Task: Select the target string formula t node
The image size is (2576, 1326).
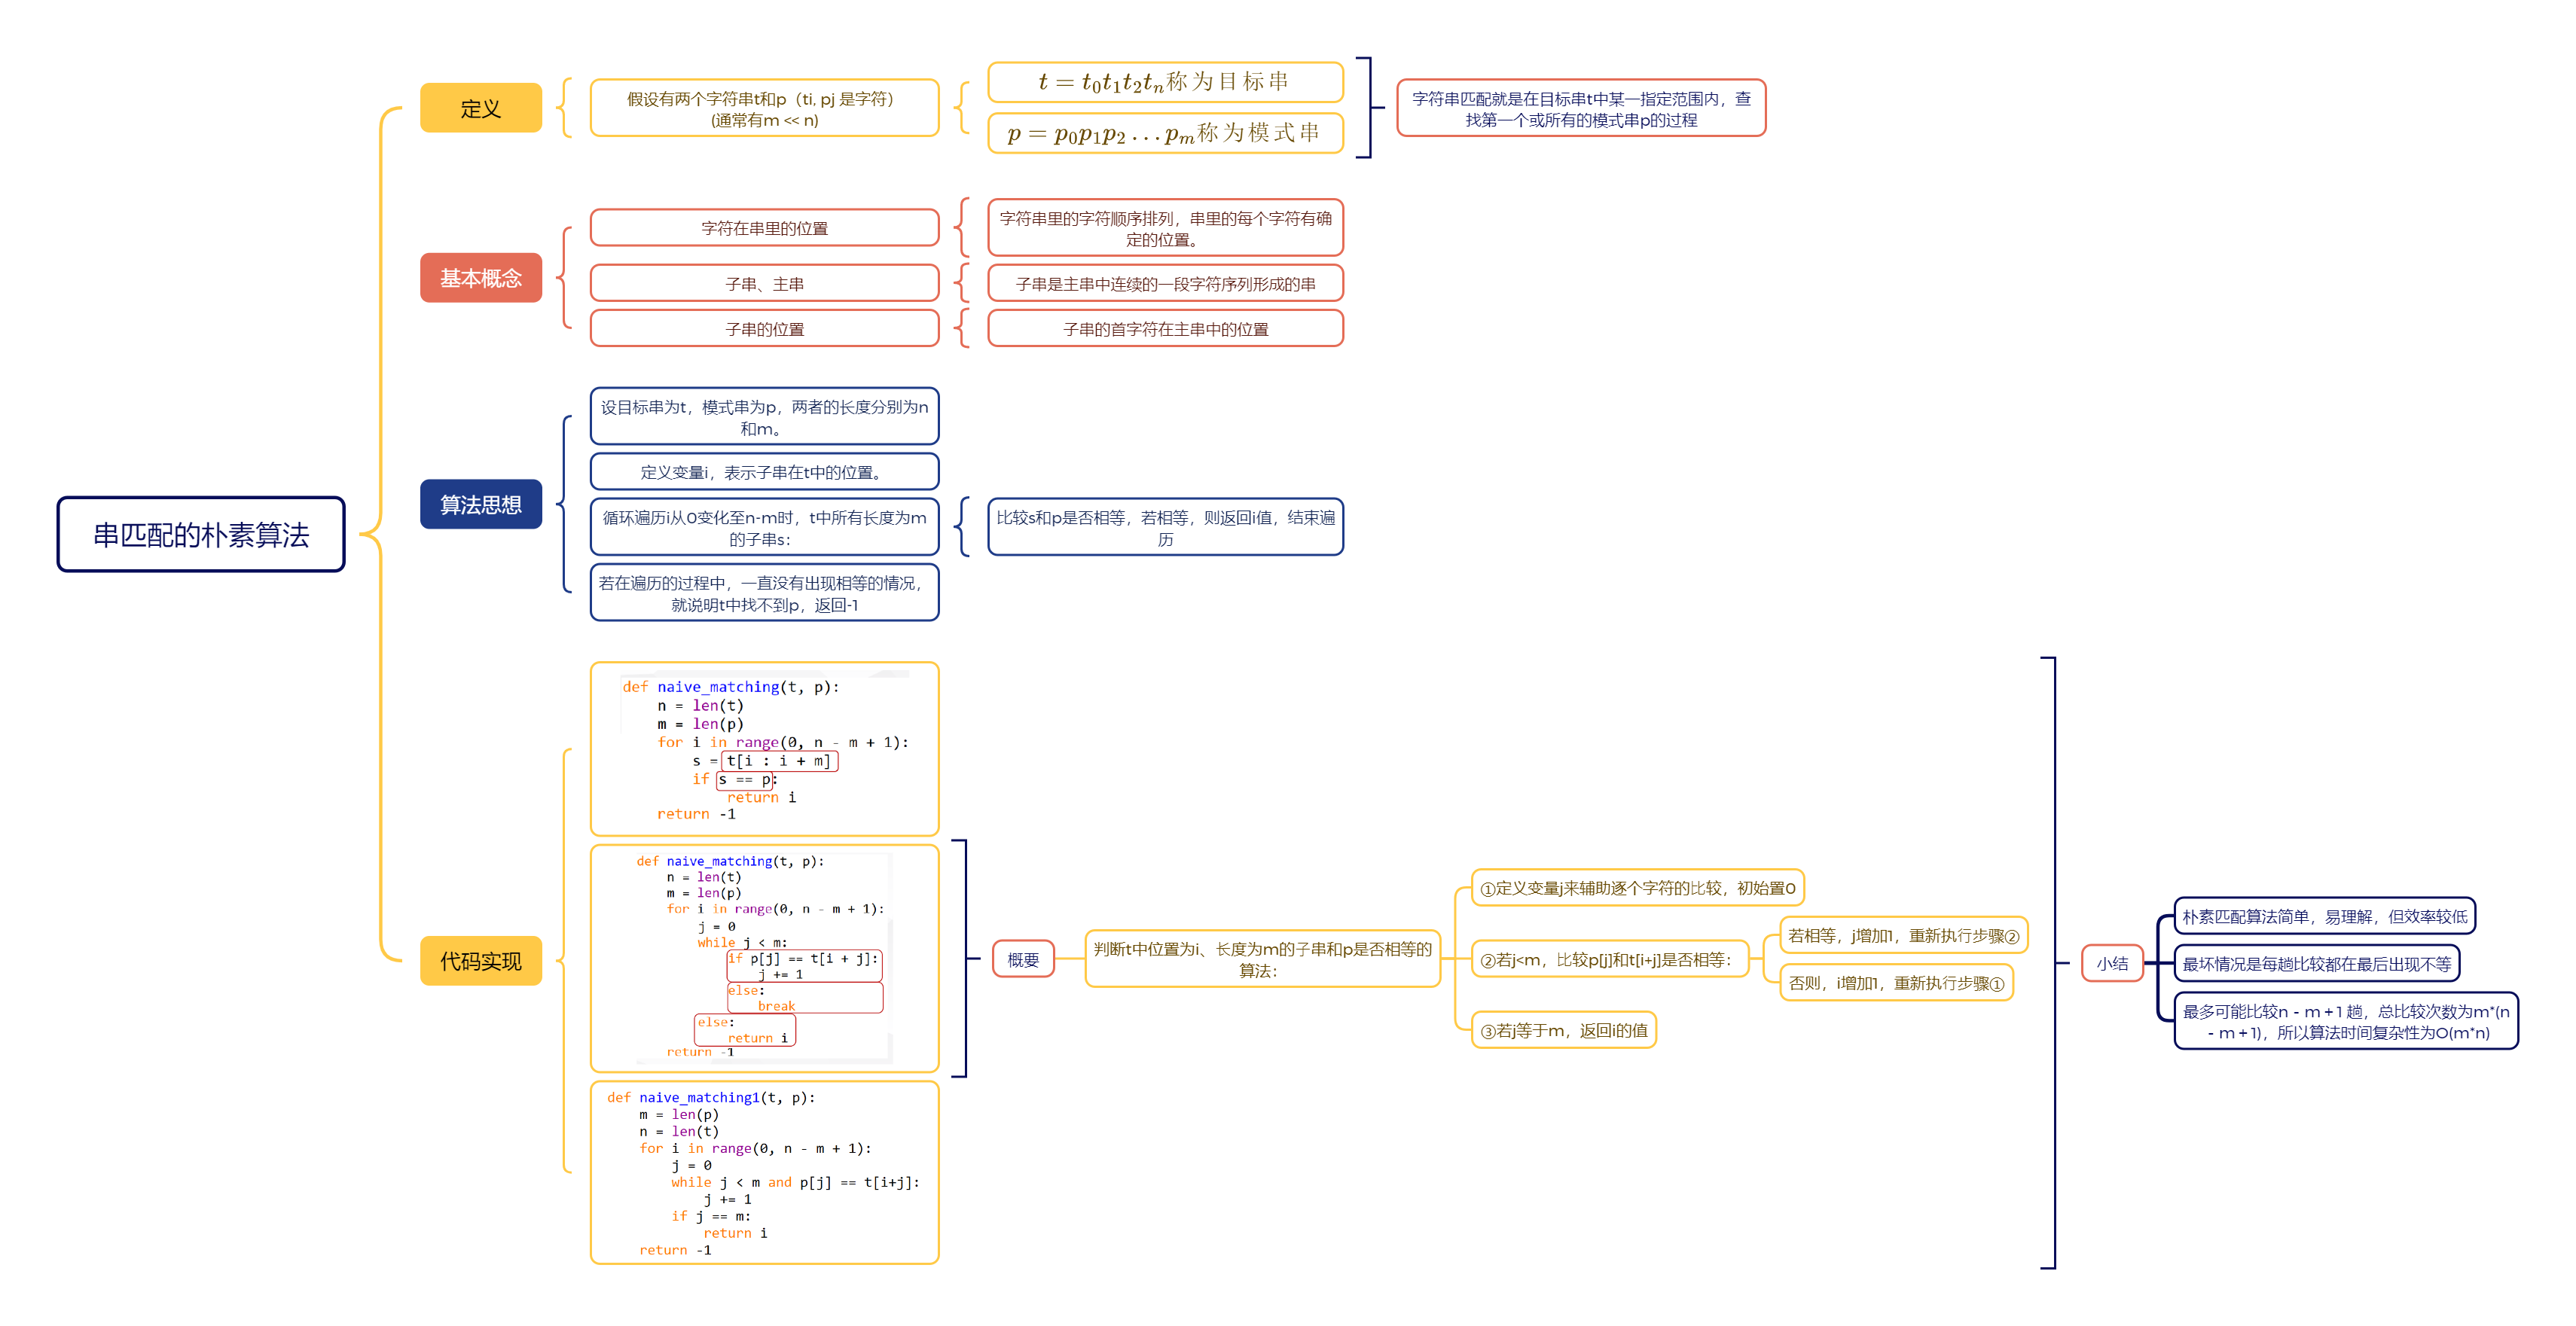Action: (1164, 82)
